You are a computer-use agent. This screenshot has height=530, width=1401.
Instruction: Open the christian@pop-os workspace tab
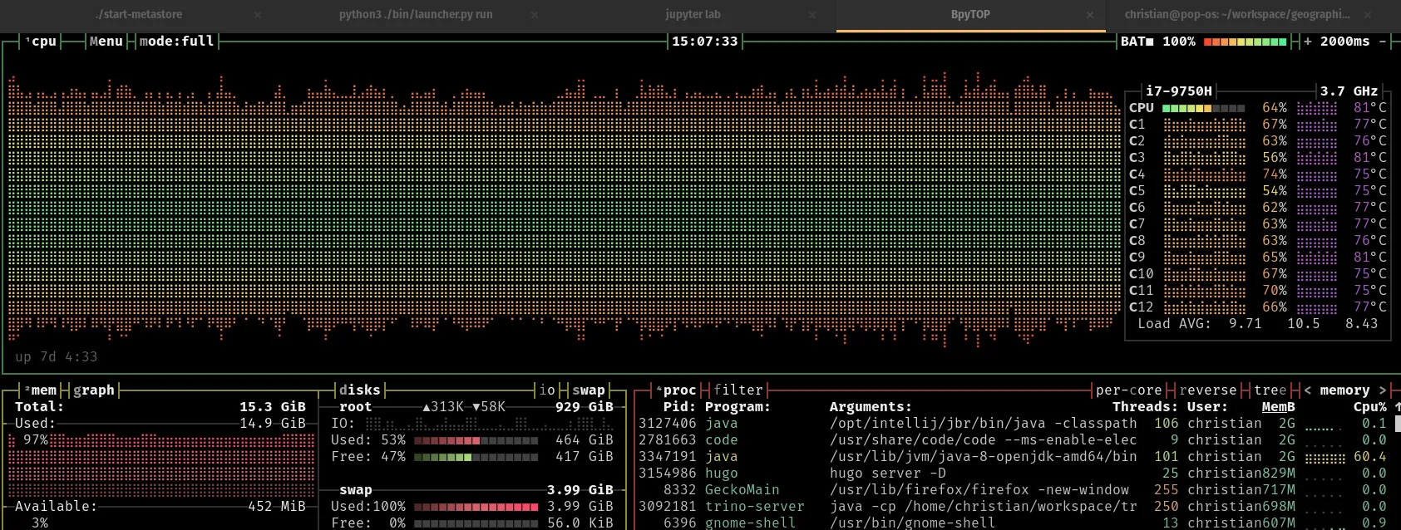(1237, 14)
